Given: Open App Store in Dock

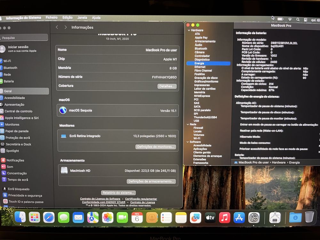Looking at the screenshot, I should point(239,218).
